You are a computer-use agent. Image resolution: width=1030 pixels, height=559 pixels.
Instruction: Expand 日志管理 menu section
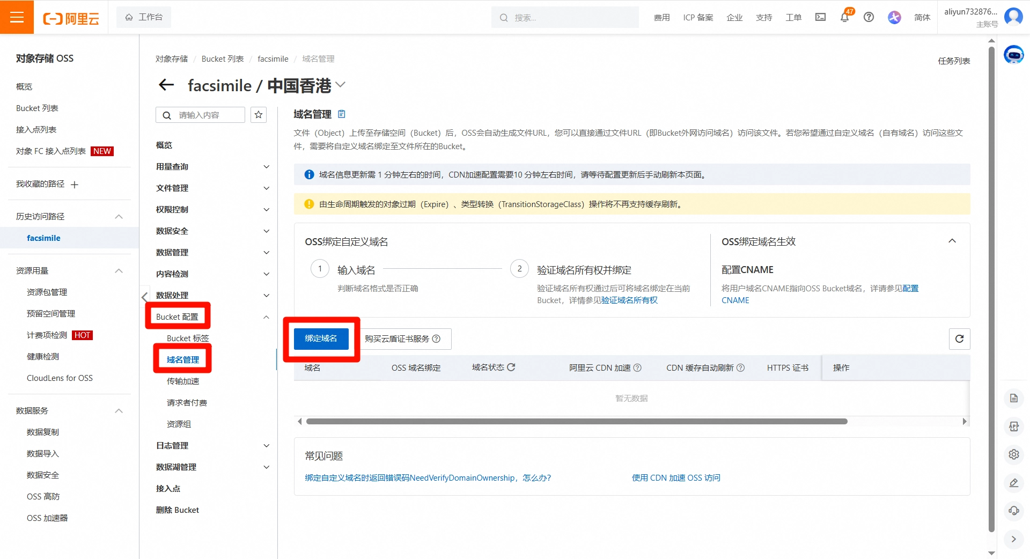(266, 446)
